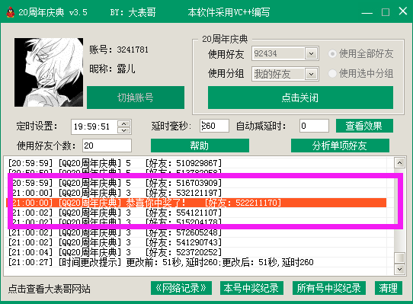The image size is (413, 304).
Task: Click the 点击查看大表哥网站 link
Action: point(50,289)
